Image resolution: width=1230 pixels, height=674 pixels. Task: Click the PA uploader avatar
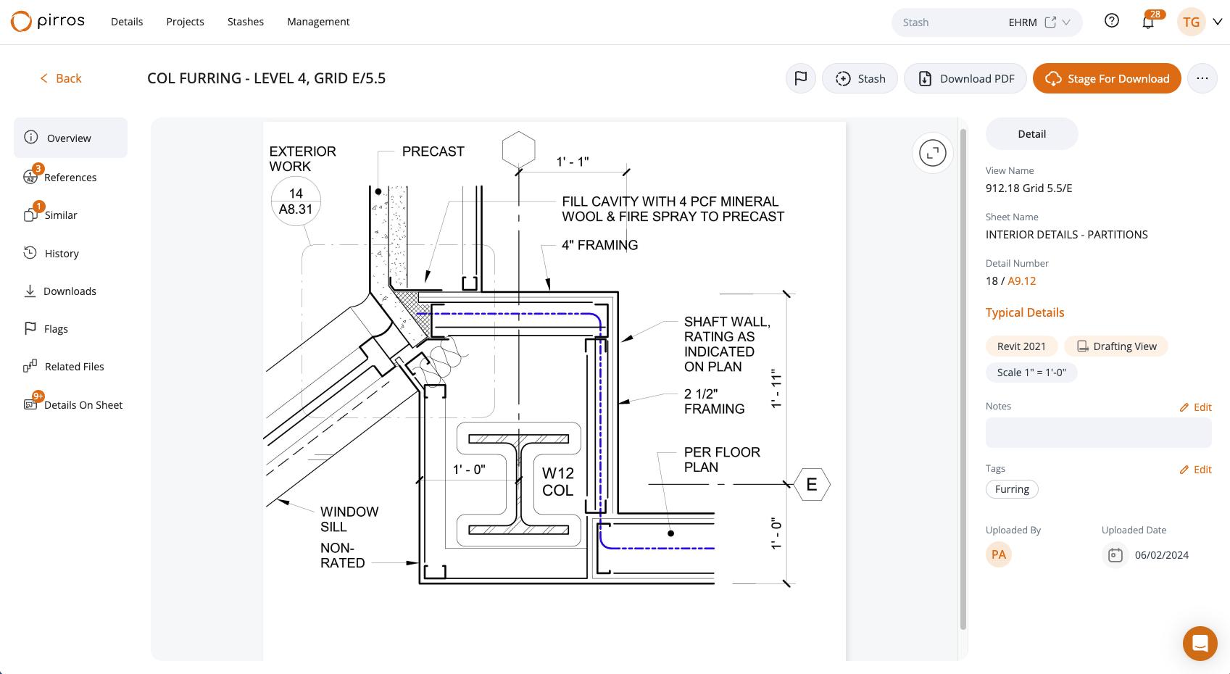tap(998, 554)
